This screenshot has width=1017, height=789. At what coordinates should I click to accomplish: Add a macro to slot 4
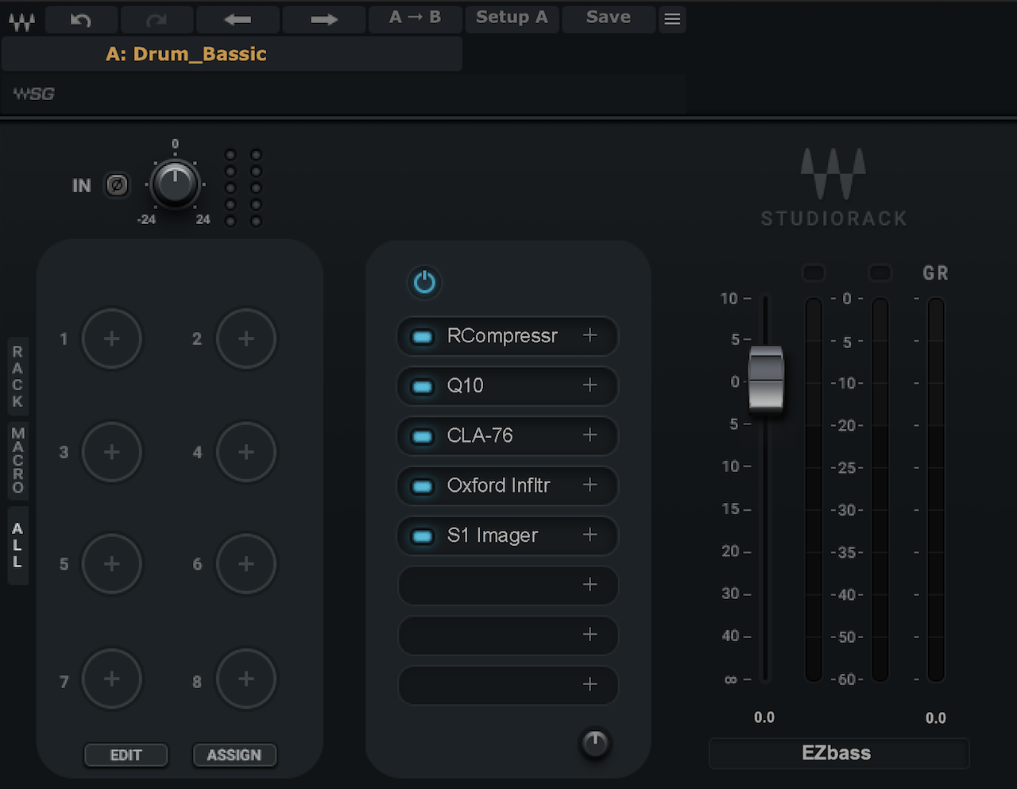[x=246, y=451]
